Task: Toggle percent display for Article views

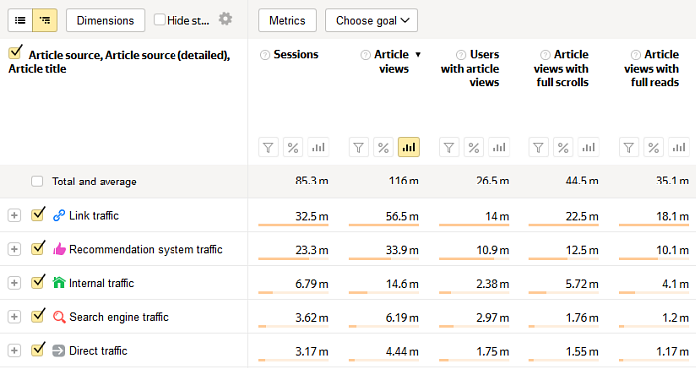Action: point(384,147)
